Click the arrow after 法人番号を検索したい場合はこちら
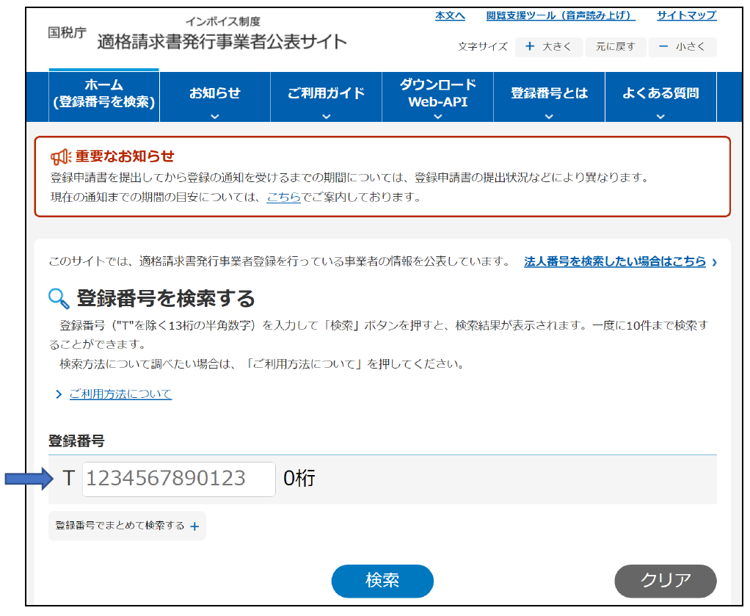Image resolution: width=750 pixels, height=616 pixels. point(714,262)
